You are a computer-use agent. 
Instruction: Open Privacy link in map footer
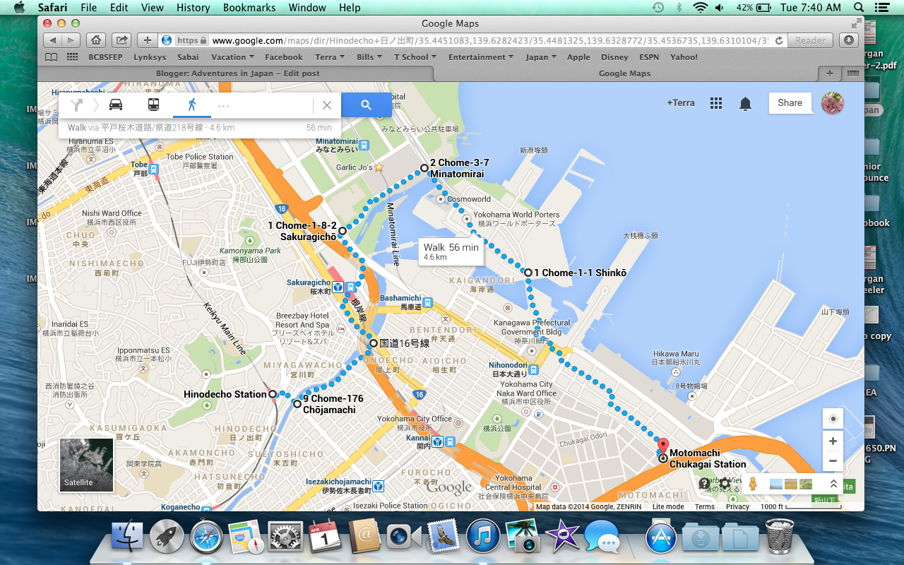(x=737, y=506)
